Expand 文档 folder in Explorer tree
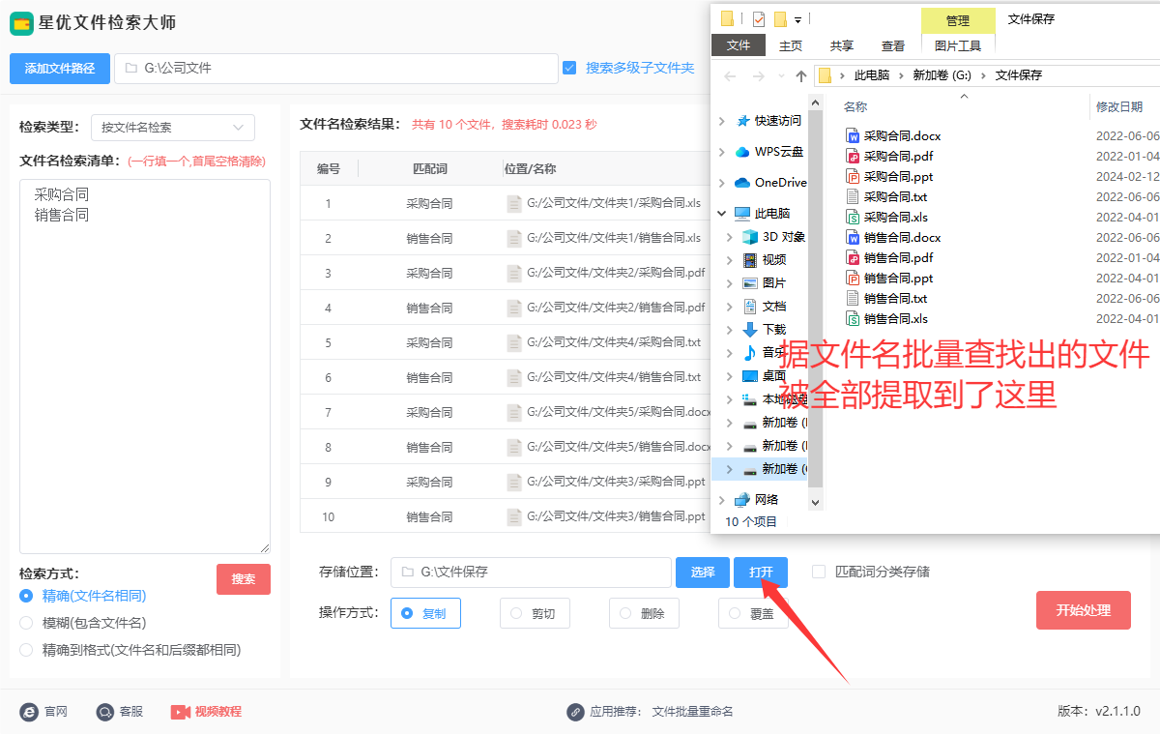Viewport: 1160px width, 735px height. (731, 307)
